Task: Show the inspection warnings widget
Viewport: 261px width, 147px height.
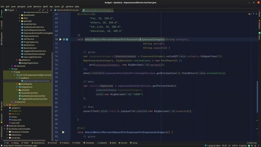Action: tap(250, 14)
